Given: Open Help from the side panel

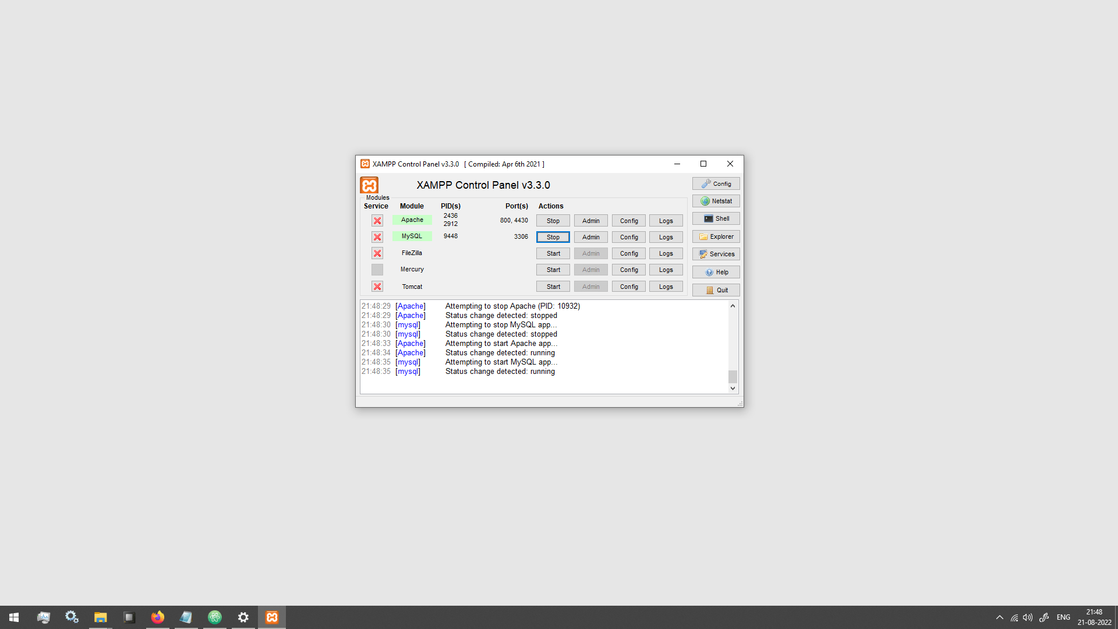Looking at the screenshot, I should 716,272.
